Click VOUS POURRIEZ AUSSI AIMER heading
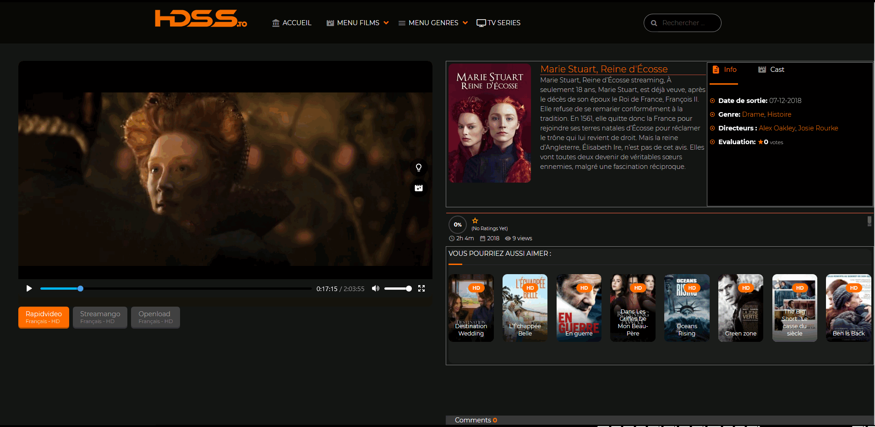This screenshot has height=427, width=875. pyautogui.click(x=500, y=254)
